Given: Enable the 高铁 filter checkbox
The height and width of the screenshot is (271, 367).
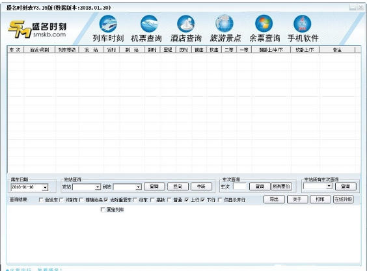Looking at the screenshot, I should click(x=152, y=200).
